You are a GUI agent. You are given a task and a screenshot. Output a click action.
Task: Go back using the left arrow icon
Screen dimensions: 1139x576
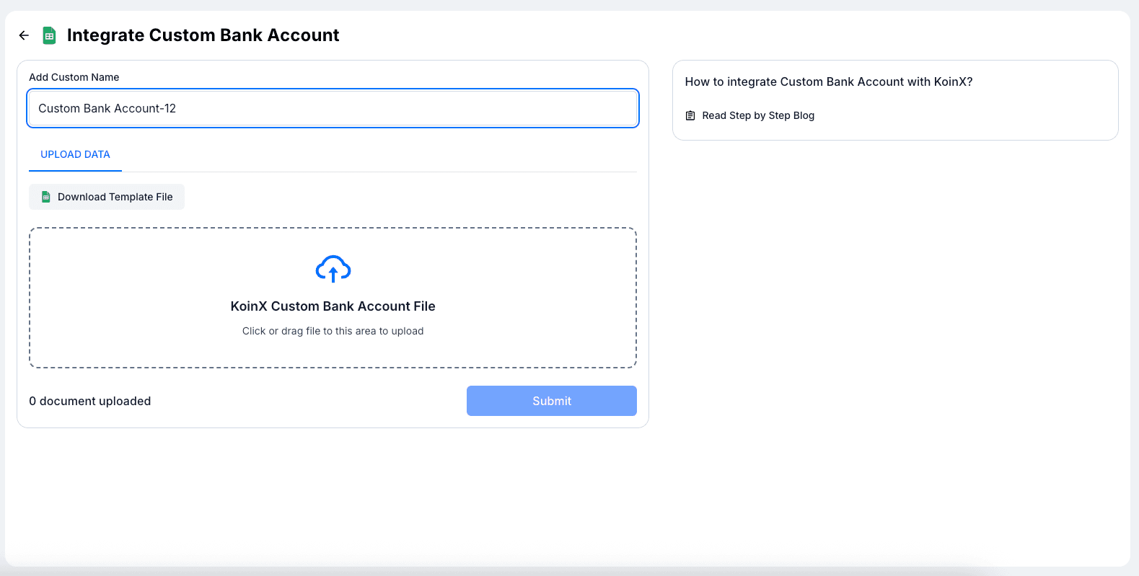[24, 35]
